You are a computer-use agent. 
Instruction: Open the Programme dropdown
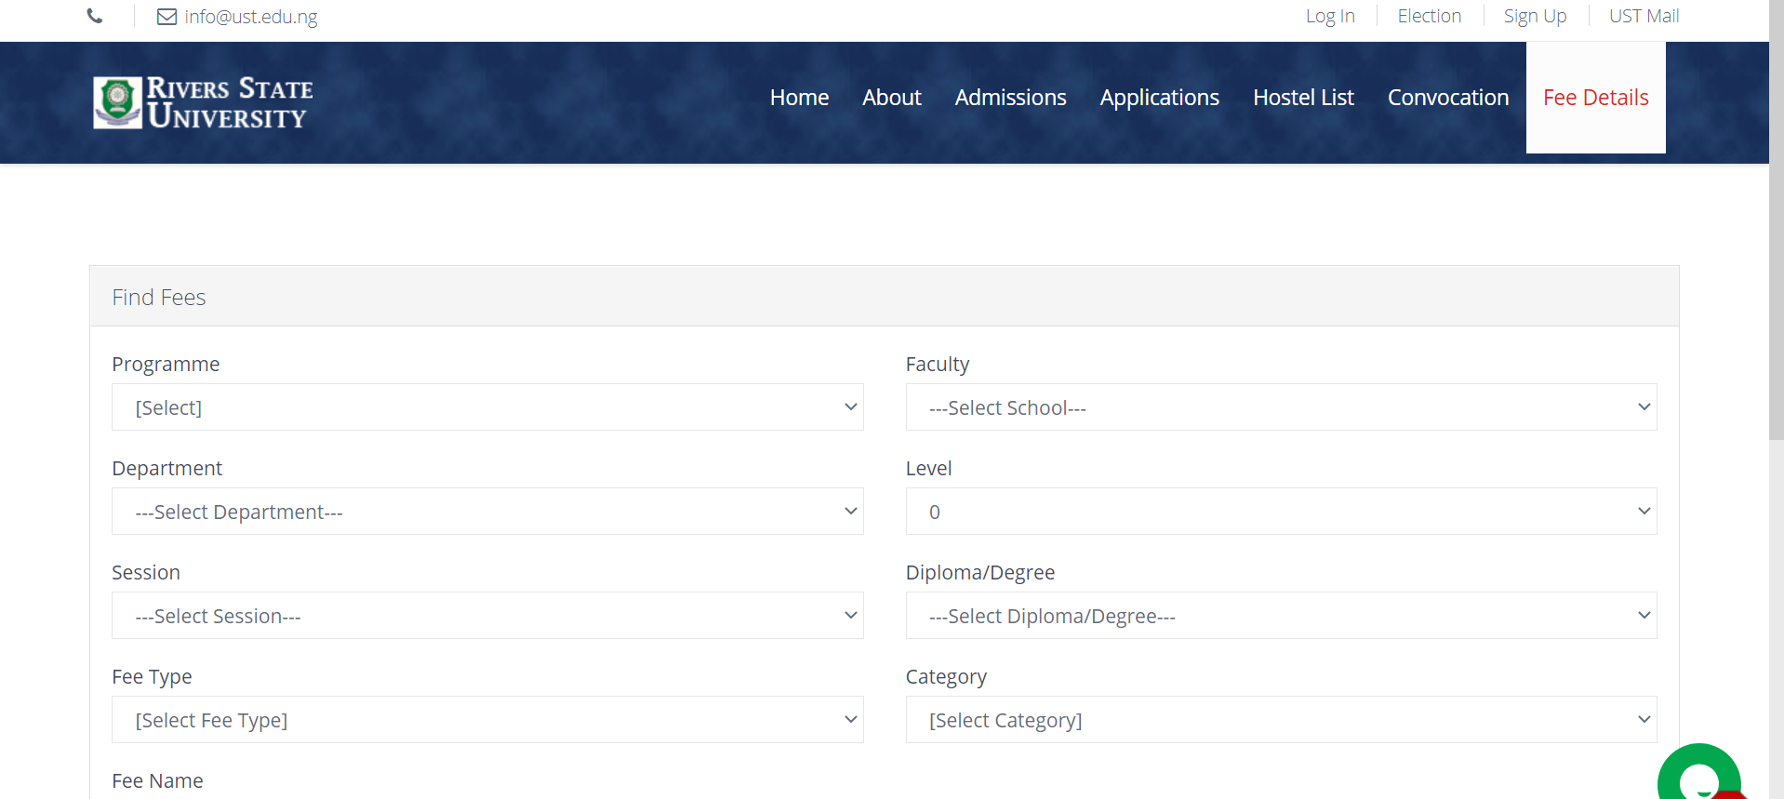pyautogui.click(x=487, y=407)
